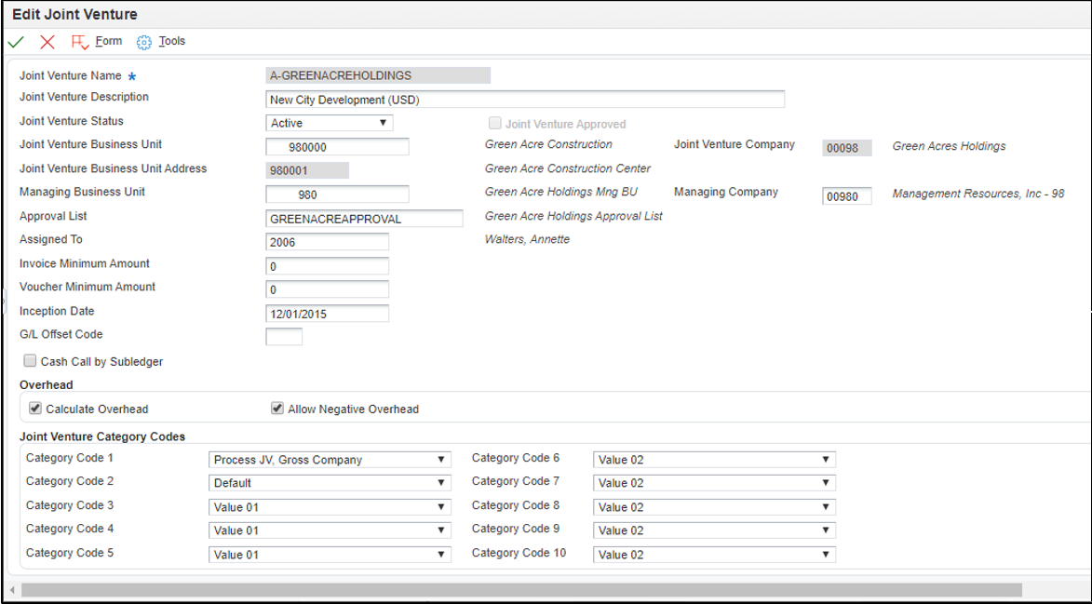This screenshot has width=1092, height=604.
Task: Edit Voucher Minimum Amount field
Action: [328, 289]
